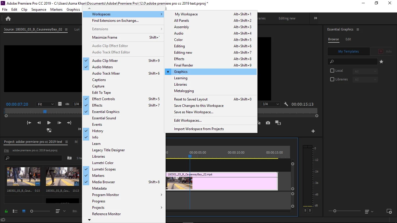This screenshot has width=397, height=223.
Task: Click the Export Frame camera icon
Action: click(x=268, y=123)
